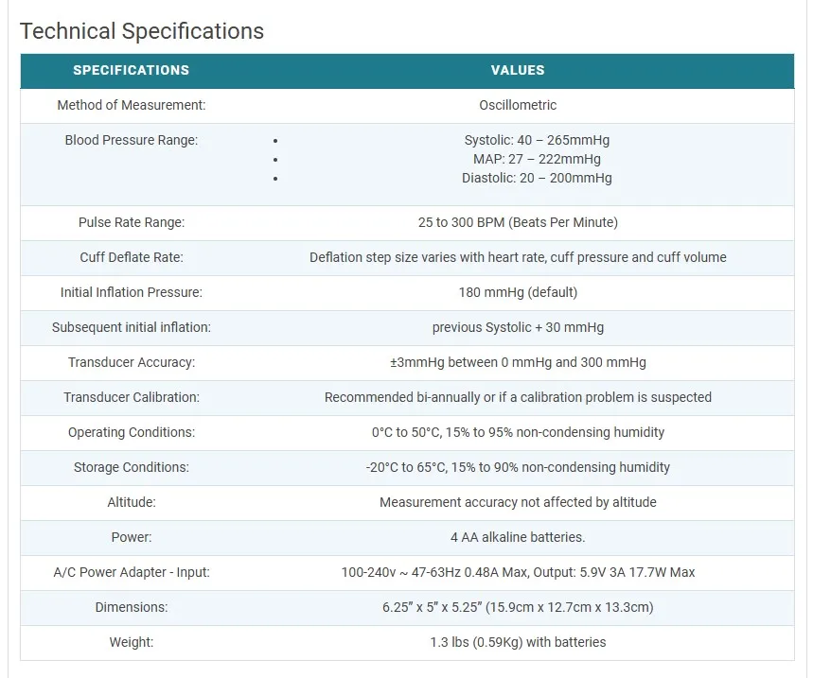Image resolution: width=813 pixels, height=678 pixels.
Task: Click the Cuff Deflate Rate label
Action: [131, 257]
